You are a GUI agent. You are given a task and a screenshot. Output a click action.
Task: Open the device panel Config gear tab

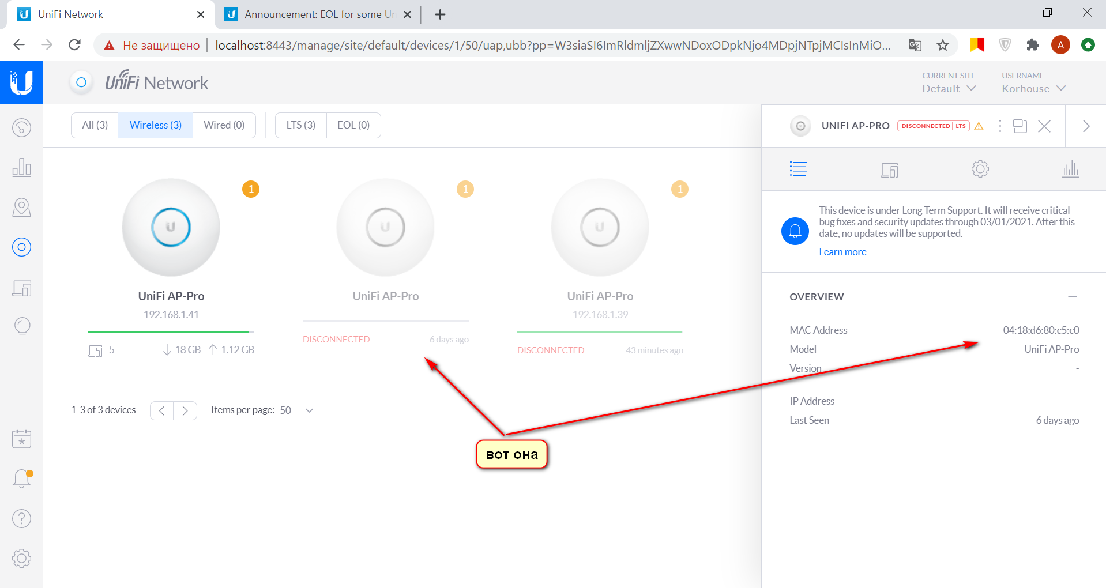click(x=980, y=169)
